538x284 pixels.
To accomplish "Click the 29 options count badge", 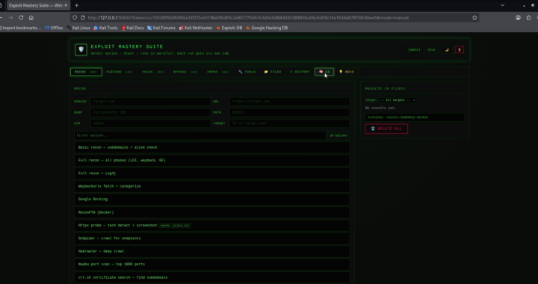I will coord(338,135).
